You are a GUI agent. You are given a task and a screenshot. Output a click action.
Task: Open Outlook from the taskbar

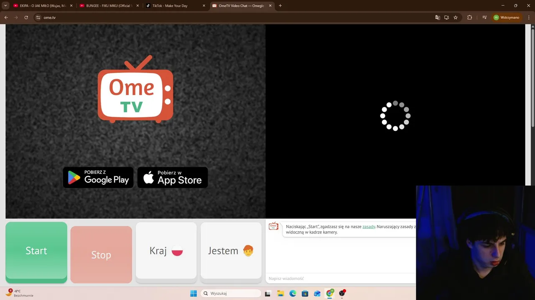point(317,293)
